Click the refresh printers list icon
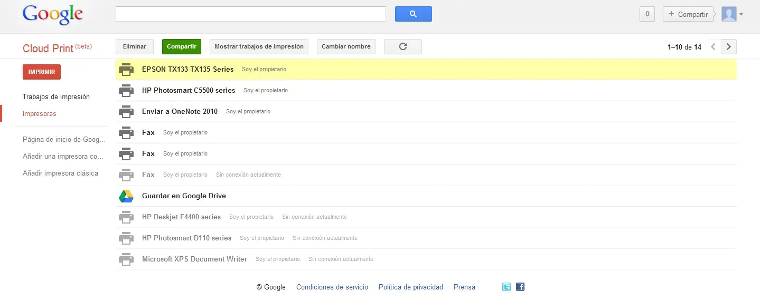 point(403,46)
